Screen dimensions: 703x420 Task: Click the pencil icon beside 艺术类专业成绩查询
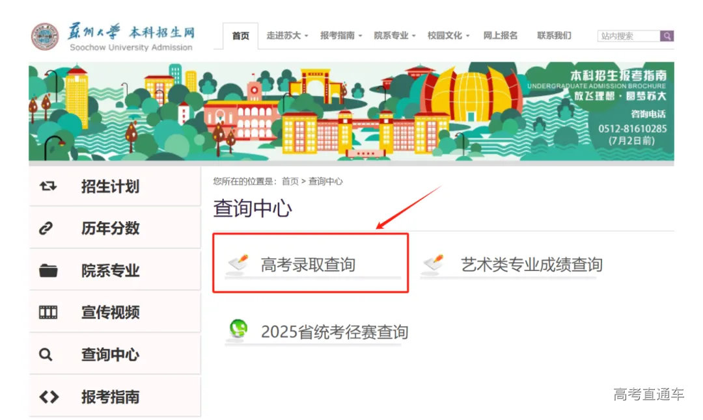(x=435, y=263)
